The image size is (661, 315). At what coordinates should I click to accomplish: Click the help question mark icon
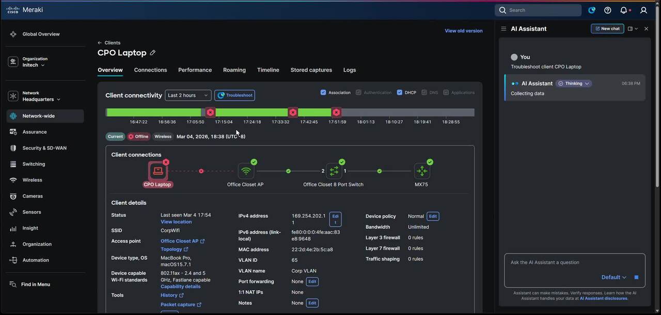607,10
